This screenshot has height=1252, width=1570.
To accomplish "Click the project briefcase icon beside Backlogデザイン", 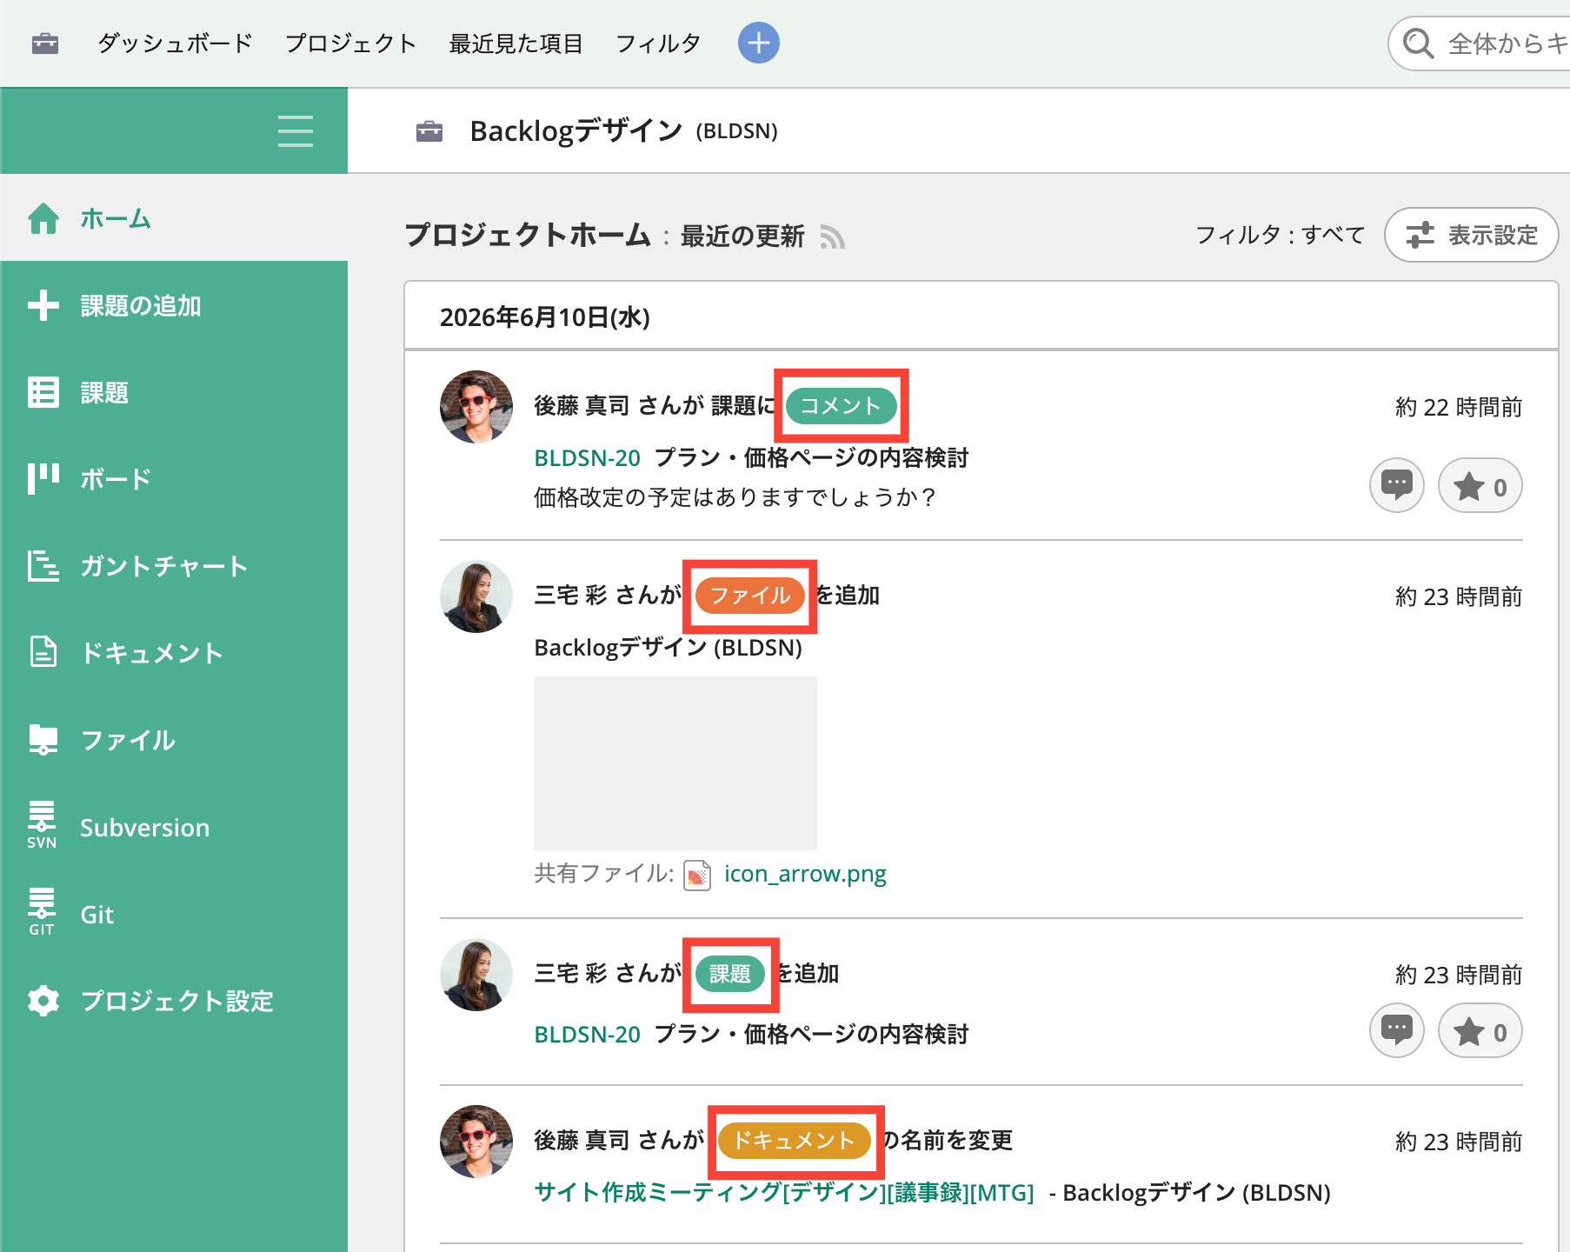I will pyautogui.click(x=429, y=131).
